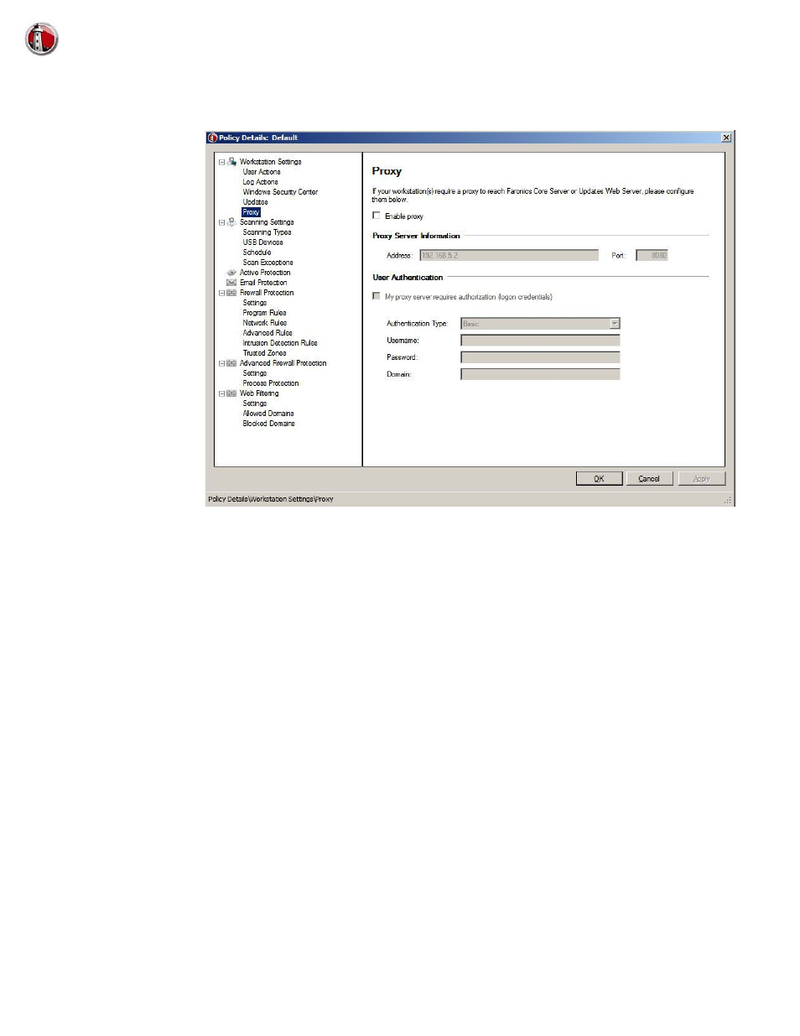Click the Scanning Settings node icon
The width and height of the screenshot is (800, 1036).
point(231,222)
